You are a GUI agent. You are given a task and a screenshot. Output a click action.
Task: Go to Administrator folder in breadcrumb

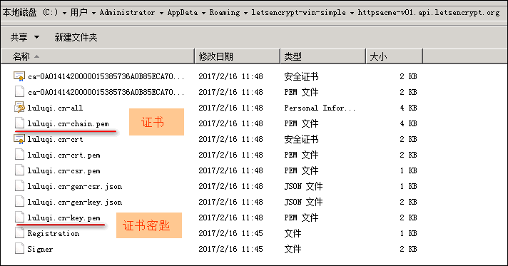(x=127, y=12)
